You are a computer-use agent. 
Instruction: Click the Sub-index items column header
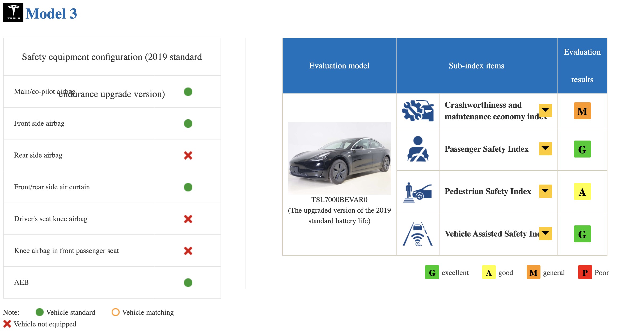pyautogui.click(x=476, y=66)
